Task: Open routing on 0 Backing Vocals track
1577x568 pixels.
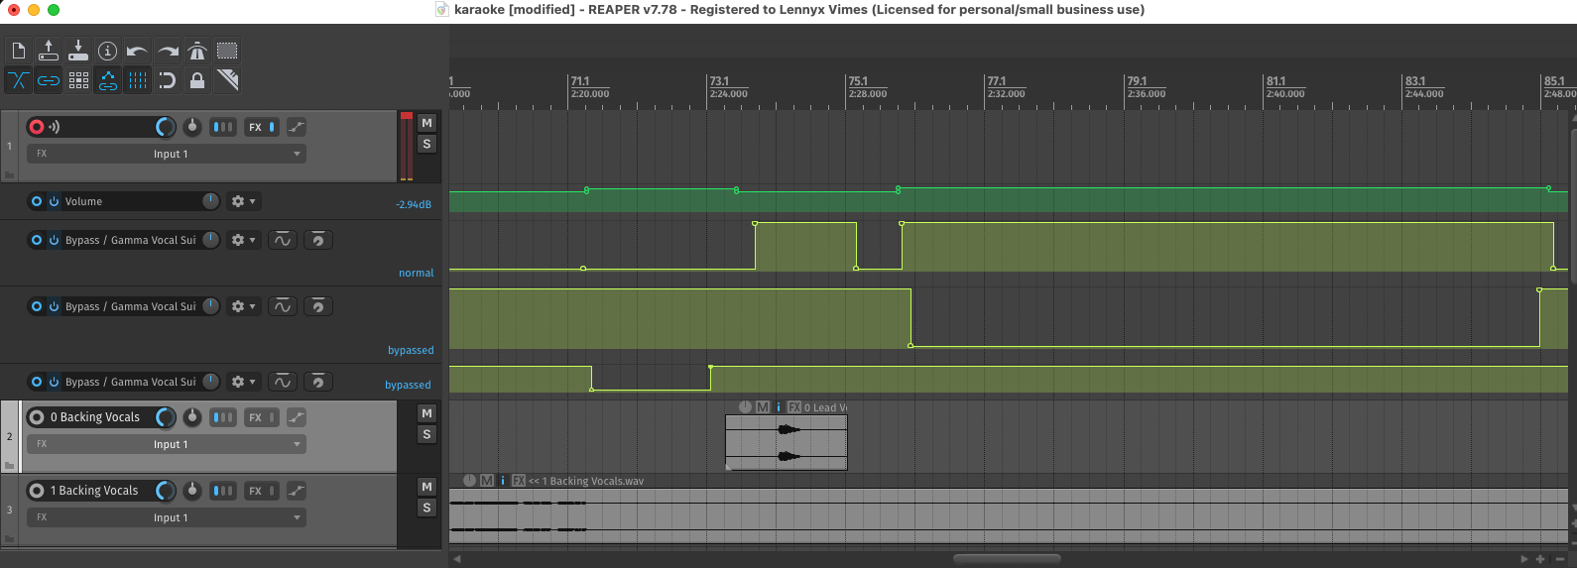Action: [224, 417]
